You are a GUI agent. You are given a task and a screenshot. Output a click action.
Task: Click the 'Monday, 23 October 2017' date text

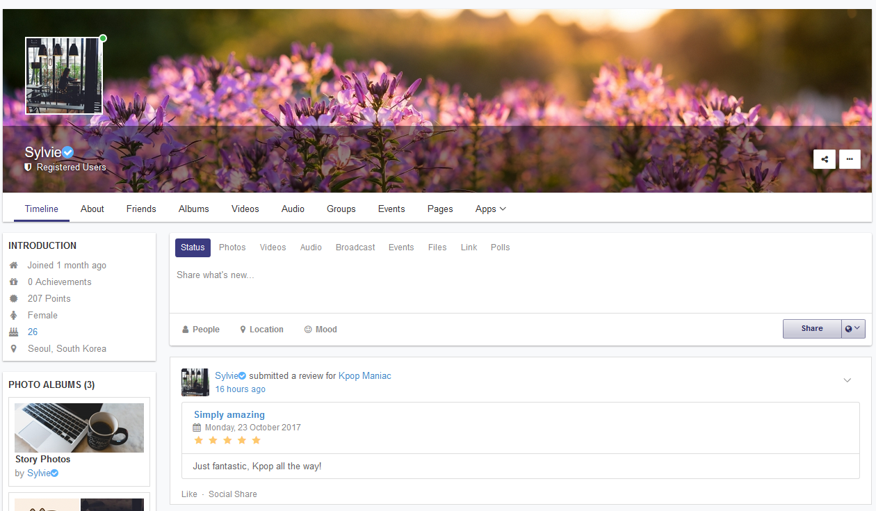pos(253,428)
